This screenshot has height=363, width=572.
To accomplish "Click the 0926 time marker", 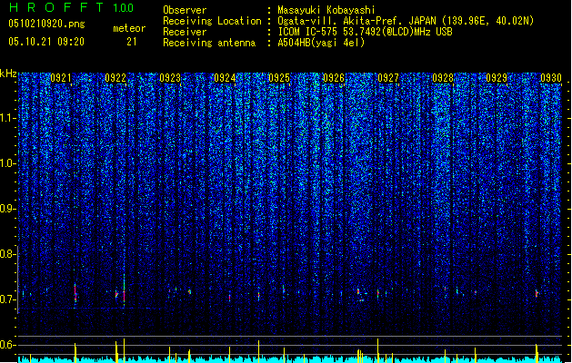I will coord(334,78).
